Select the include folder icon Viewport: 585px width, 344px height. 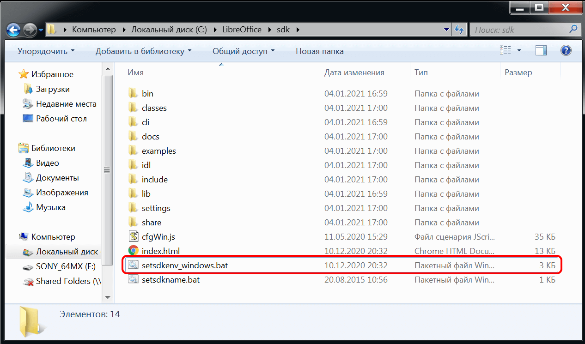[x=133, y=179]
